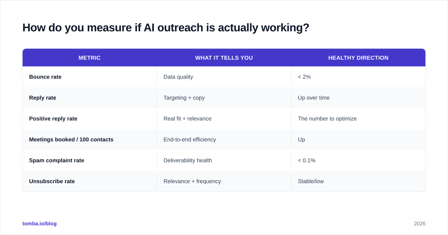This screenshot has width=448, height=235.
Task: Select the HEALTHY DIRECTION column header
Action: 358,58
